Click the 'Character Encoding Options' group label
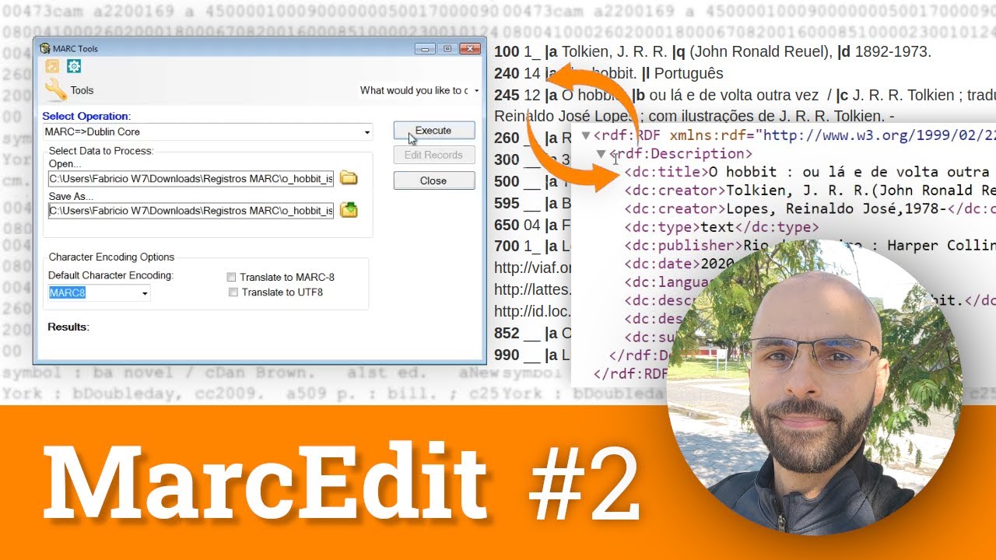The width and height of the screenshot is (996, 560). coord(111,257)
